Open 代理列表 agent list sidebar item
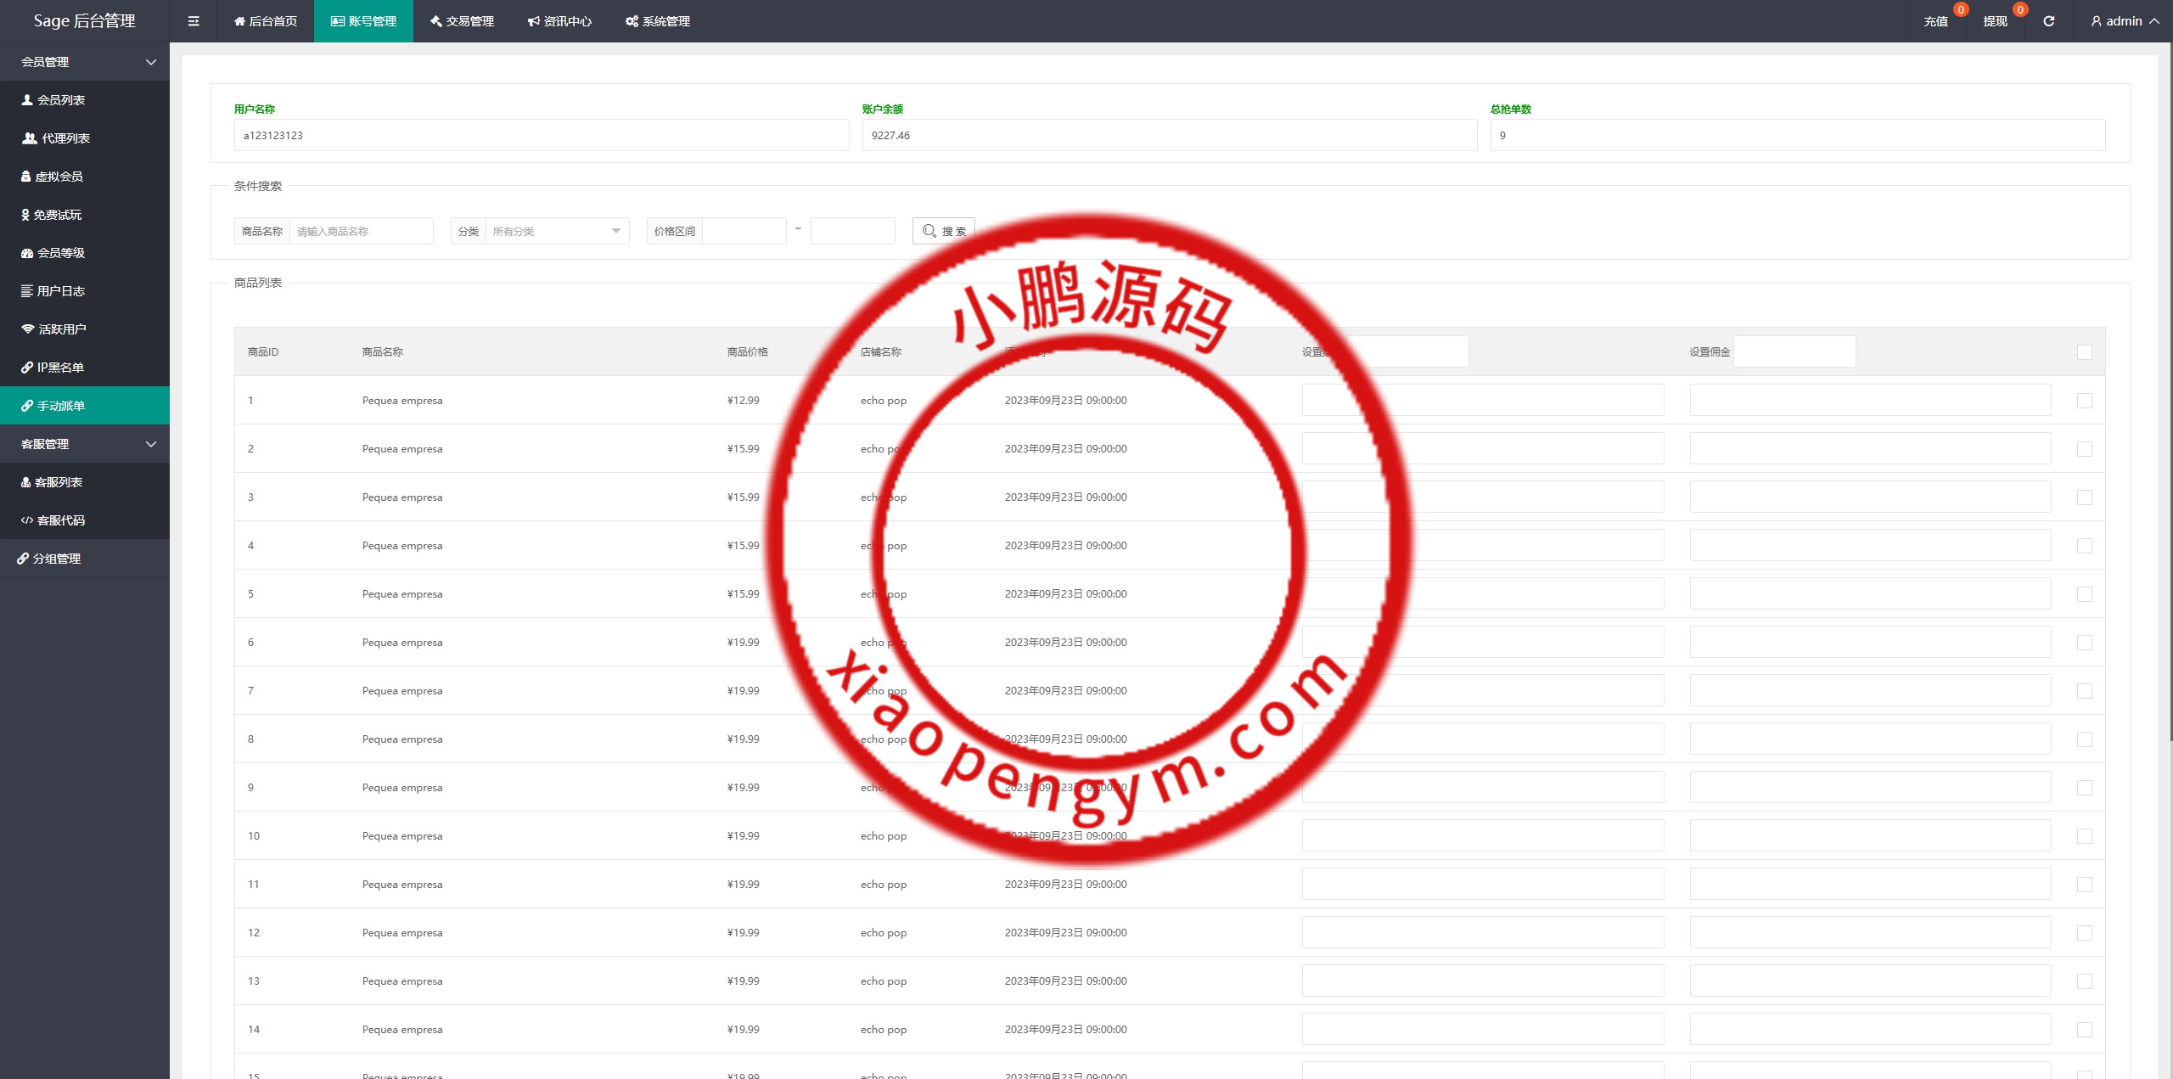Screen dimensions: 2173x1079 (65, 138)
